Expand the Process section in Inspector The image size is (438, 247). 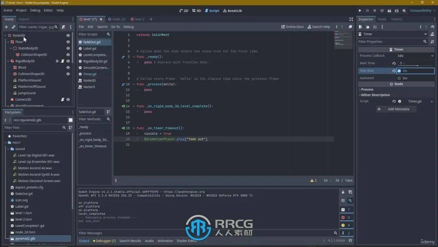(x=367, y=89)
